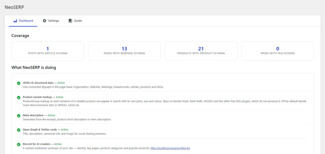Click the ProductGroup markup description paragraph
Screen dimensions: 325x154
coord(164,103)
